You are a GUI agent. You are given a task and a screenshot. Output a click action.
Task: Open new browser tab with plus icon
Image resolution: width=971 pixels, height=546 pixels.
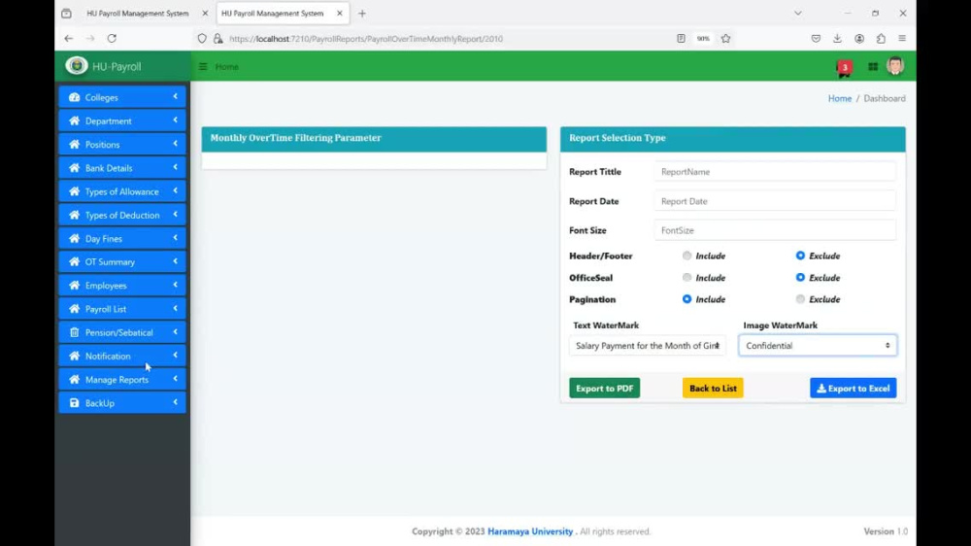[x=362, y=13]
